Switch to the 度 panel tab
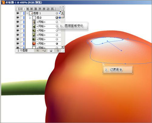Screen dimensions: 152x123 point(44,9)
